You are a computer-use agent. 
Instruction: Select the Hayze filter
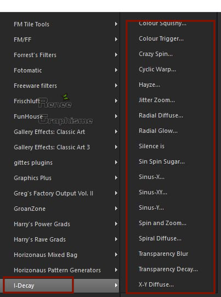click(149, 85)
